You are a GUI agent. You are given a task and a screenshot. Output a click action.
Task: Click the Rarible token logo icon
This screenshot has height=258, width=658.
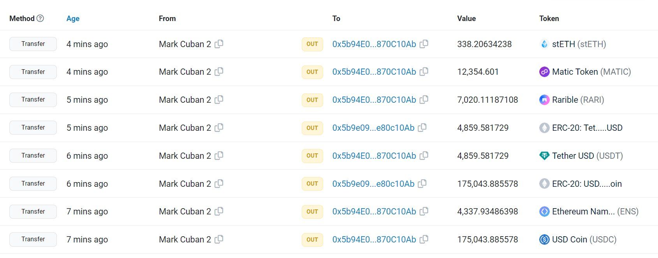[x=544, y=100]
